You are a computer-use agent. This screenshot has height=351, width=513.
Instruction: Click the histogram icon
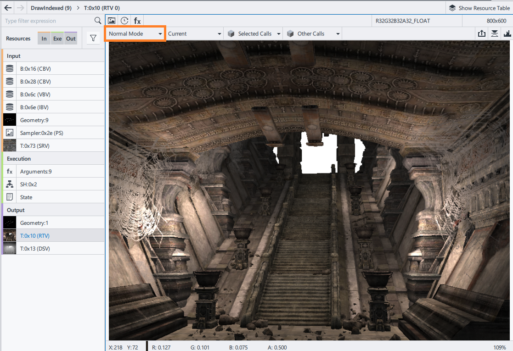point(507,33)
